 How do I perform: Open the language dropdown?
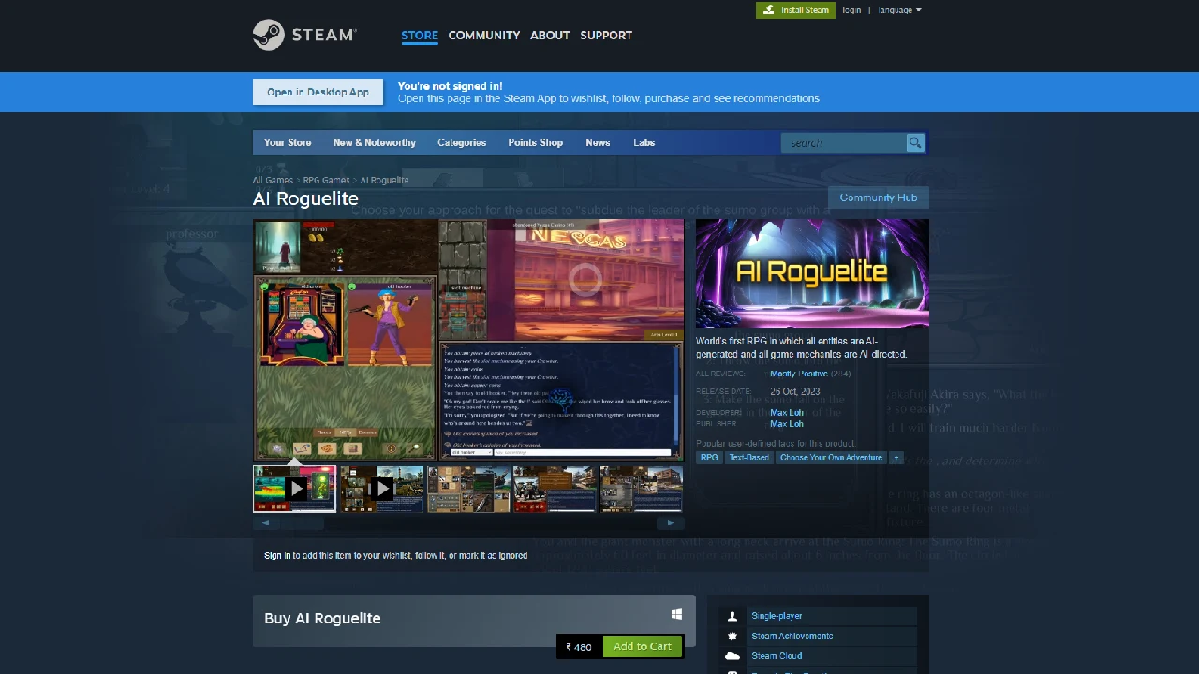896,9
